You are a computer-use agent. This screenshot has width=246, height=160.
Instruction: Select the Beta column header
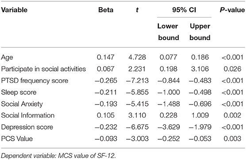click(x=106, y=10)
